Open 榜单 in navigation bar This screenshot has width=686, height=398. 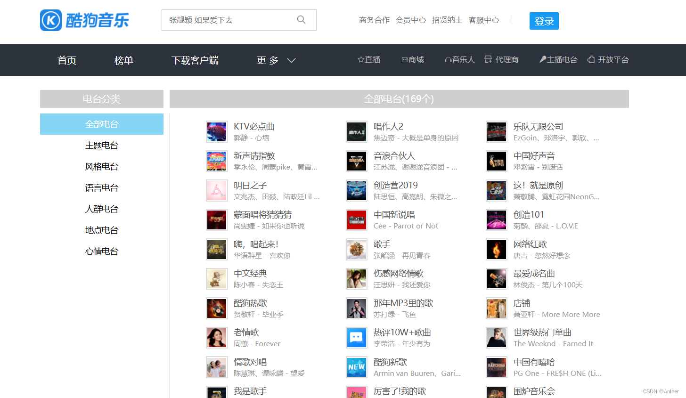click(x=124, y=60)
